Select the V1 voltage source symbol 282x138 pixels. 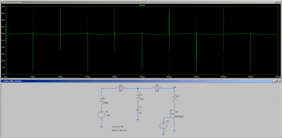pyautogui.click(x=102, y=114)
